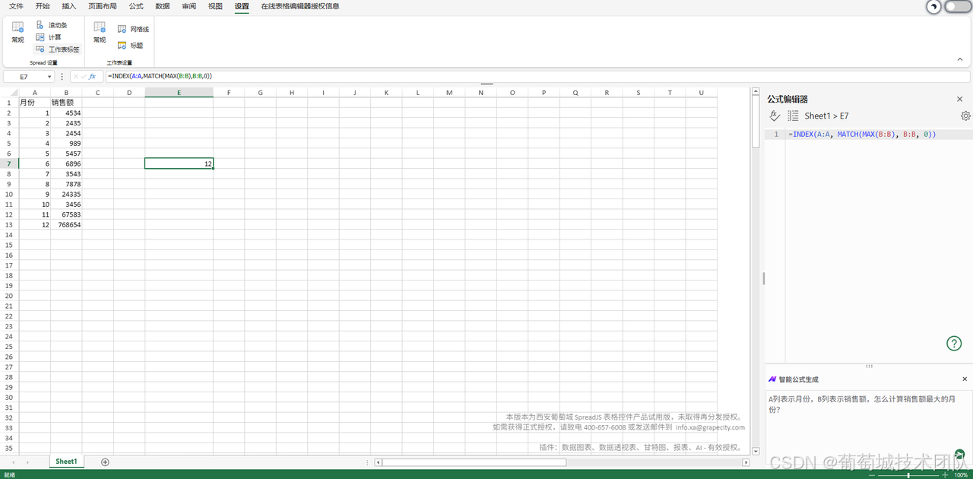Select row 7 header
The width and height of the screenshot is (973, 479).
coord(9,163)
